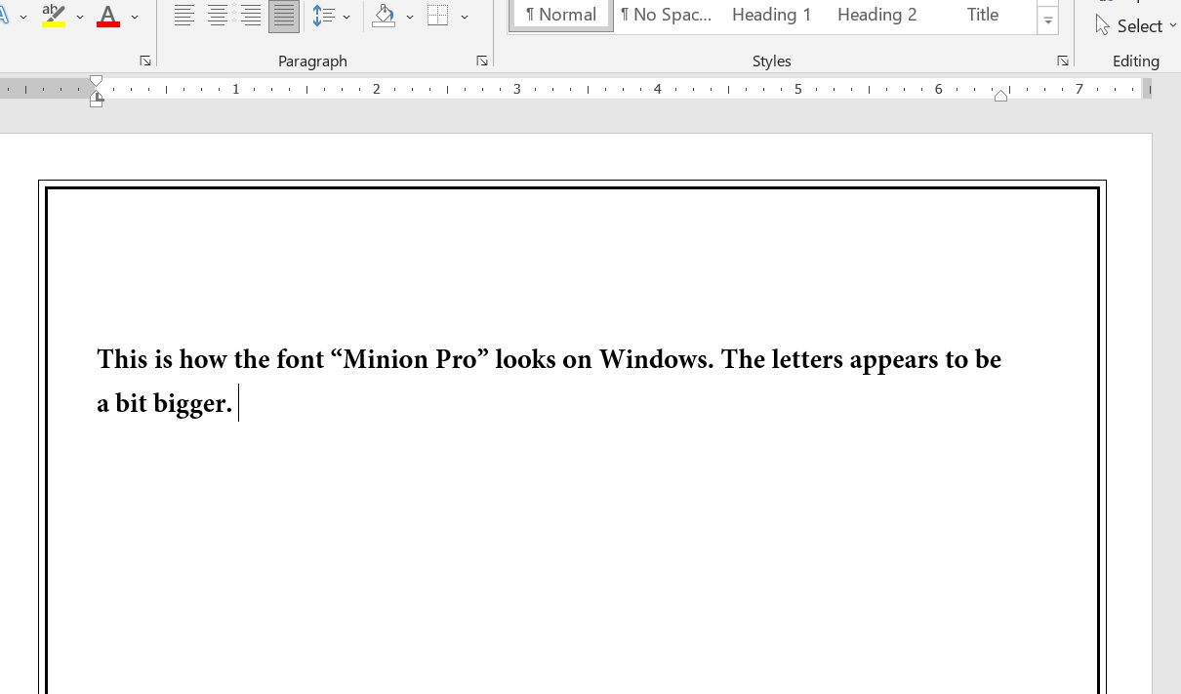The width and height of the screenshot is (1181, 694).
Task: Open line and paragraph spacing
Action: click(323, 16)
